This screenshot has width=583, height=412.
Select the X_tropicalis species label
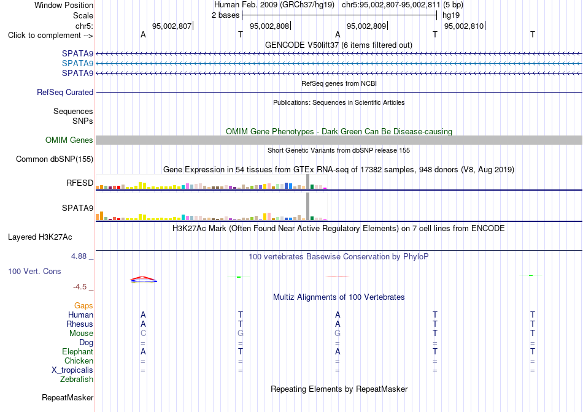(72, 370)
